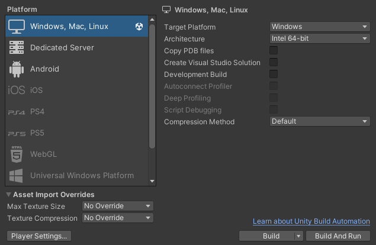
Task: Open Player Settings
Action: click(x=39, y=236)
